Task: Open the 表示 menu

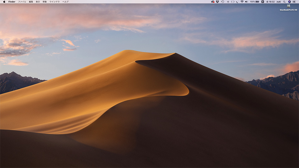Action: coord(38,2)
